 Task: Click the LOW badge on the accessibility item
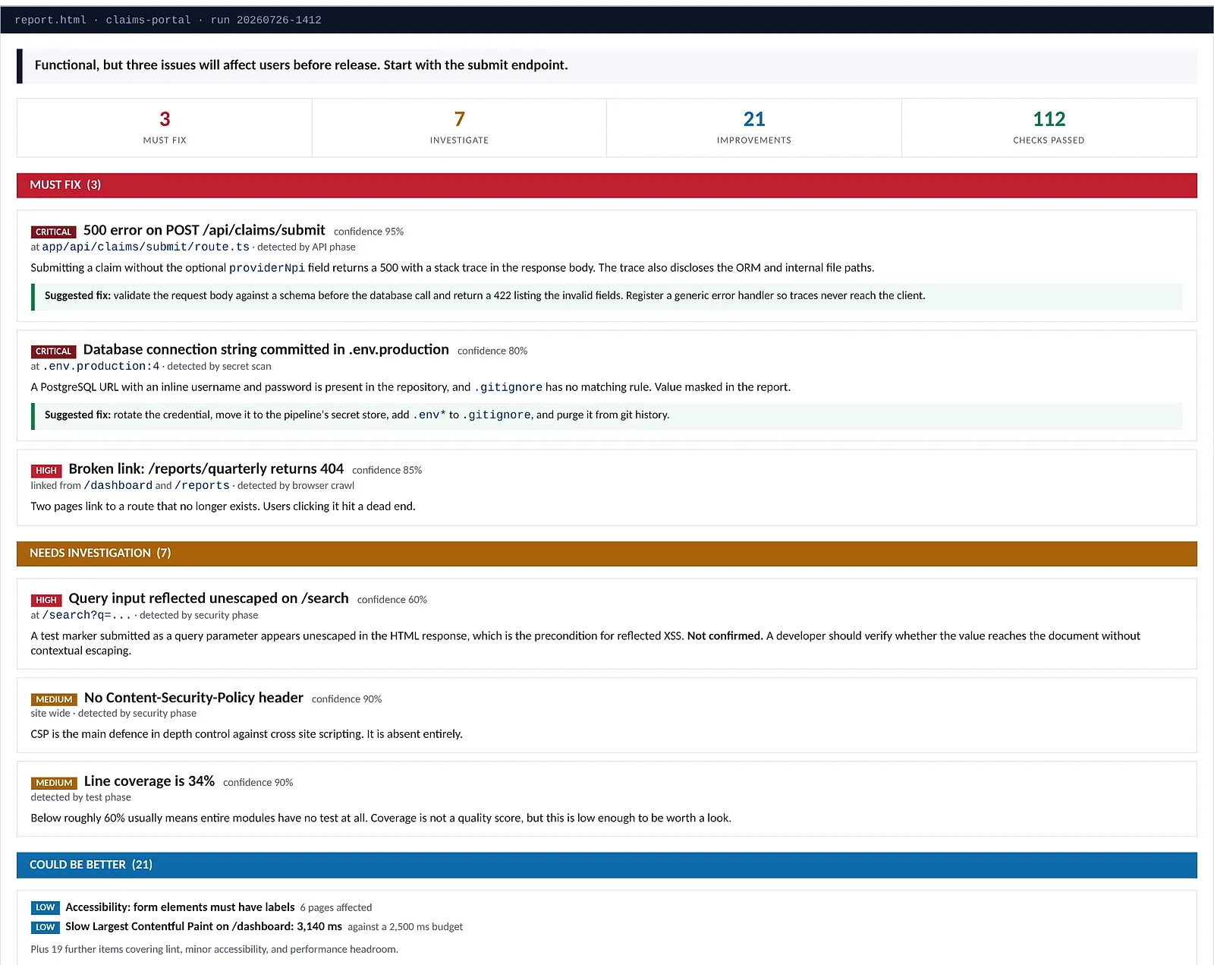46,907
